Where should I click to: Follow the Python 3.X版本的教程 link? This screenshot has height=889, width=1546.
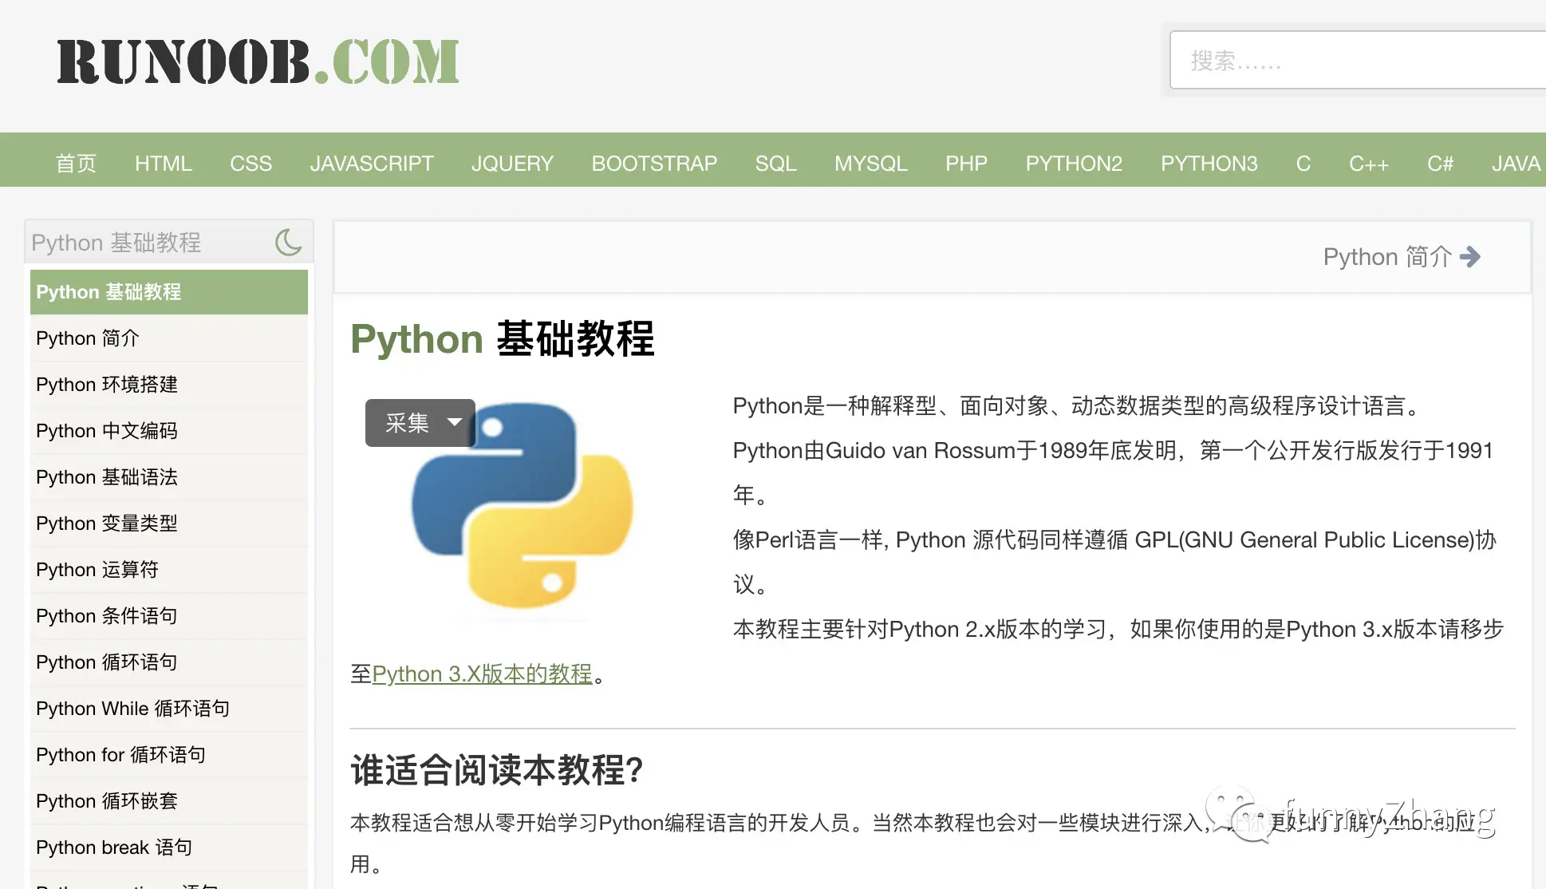[x=482, y=674]
